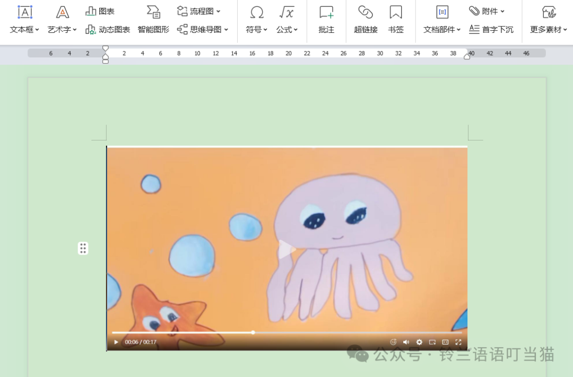Expand the 文档部件 dropdown arrow
This screenshot has width=573, height=377.
[x=458, y=30]
